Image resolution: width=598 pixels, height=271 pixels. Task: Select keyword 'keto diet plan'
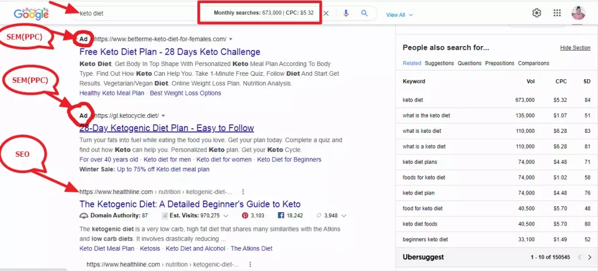pyautogui.click(x=419, y=193)
